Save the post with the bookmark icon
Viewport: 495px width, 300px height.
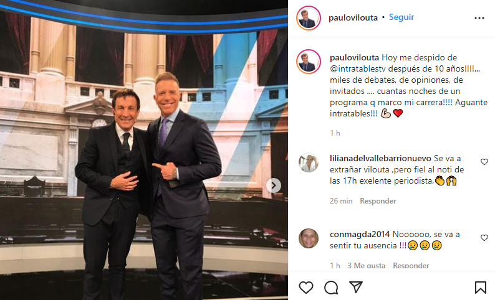[x=481, y=288]
